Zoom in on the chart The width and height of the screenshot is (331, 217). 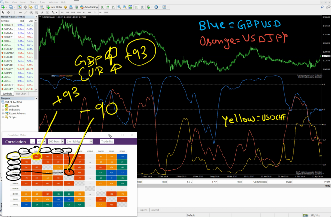[x=119, y=7]
